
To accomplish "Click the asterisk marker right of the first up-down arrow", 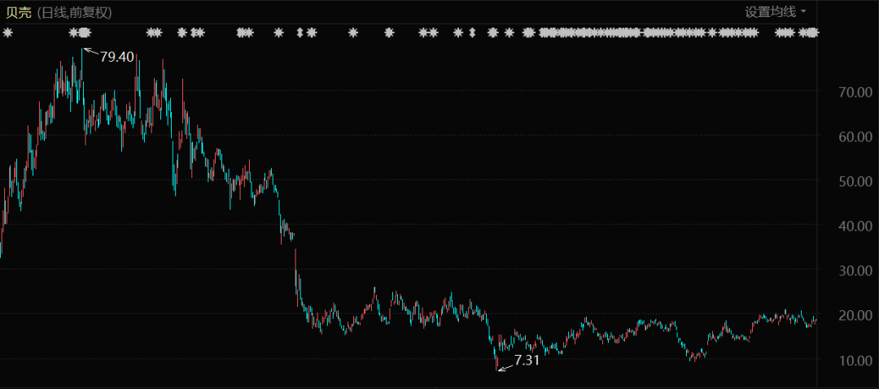I will (x=312, y=32).
